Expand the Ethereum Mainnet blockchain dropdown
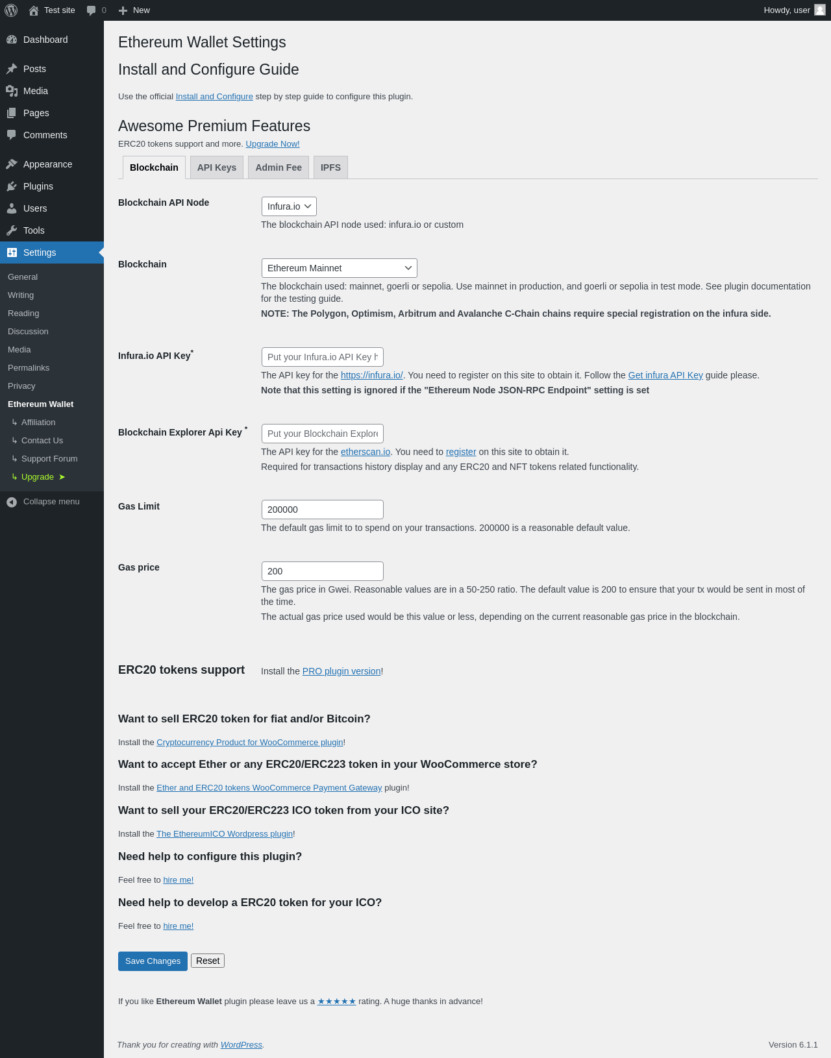The width and height of the screenshot is (831, 1058). coord(339,268)
